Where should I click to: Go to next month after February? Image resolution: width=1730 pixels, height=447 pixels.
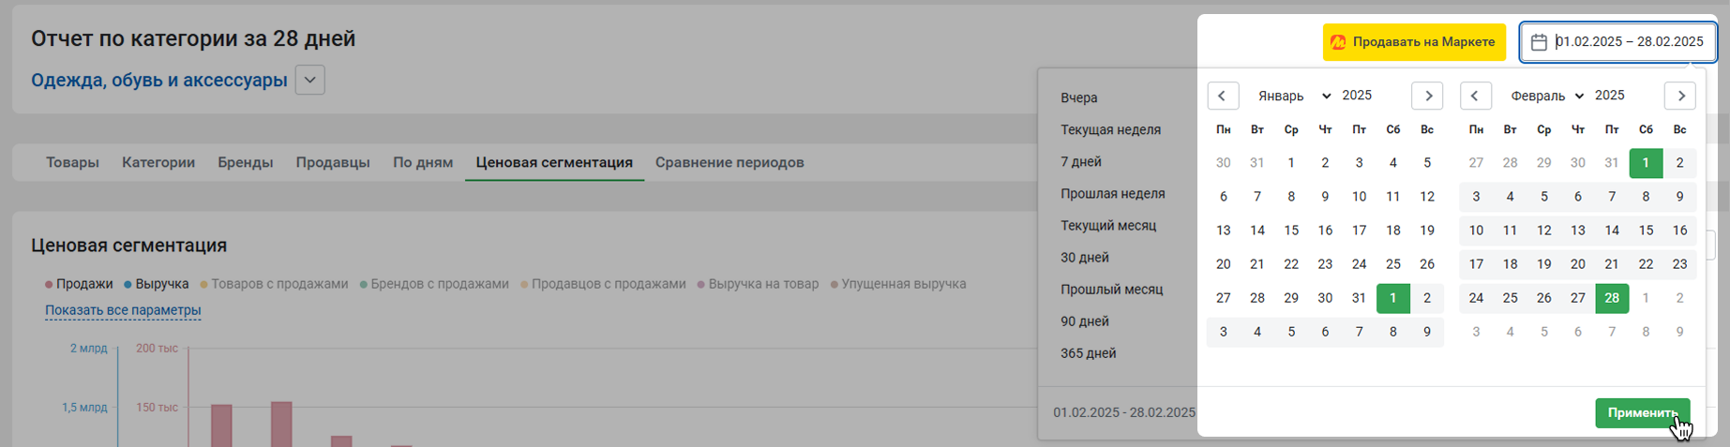pyautogui.click(x=1680, y=96)
